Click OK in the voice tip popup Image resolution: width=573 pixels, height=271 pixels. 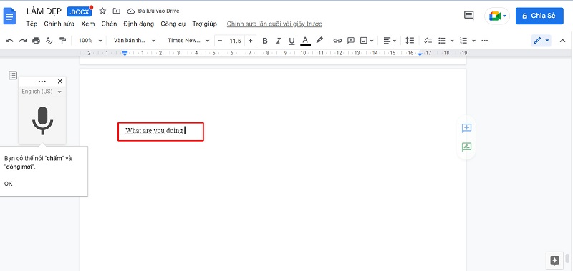pyautogui.click(x=8, y=184)
